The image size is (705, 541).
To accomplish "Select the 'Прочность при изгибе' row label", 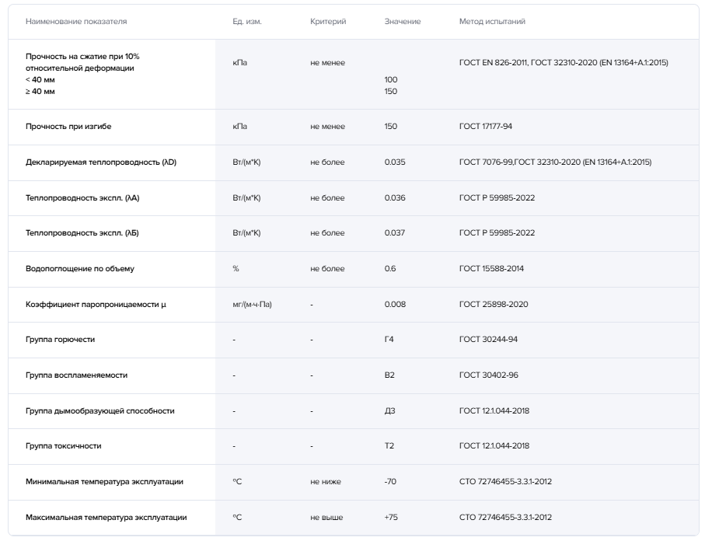I will click(x=74, y=127).
